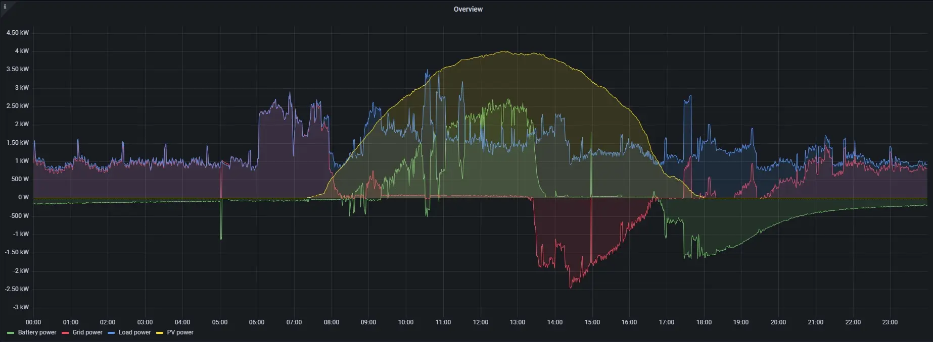Click the -1.50 kW y-axis label
Screen dimensions: 933x342
point(17,252)
